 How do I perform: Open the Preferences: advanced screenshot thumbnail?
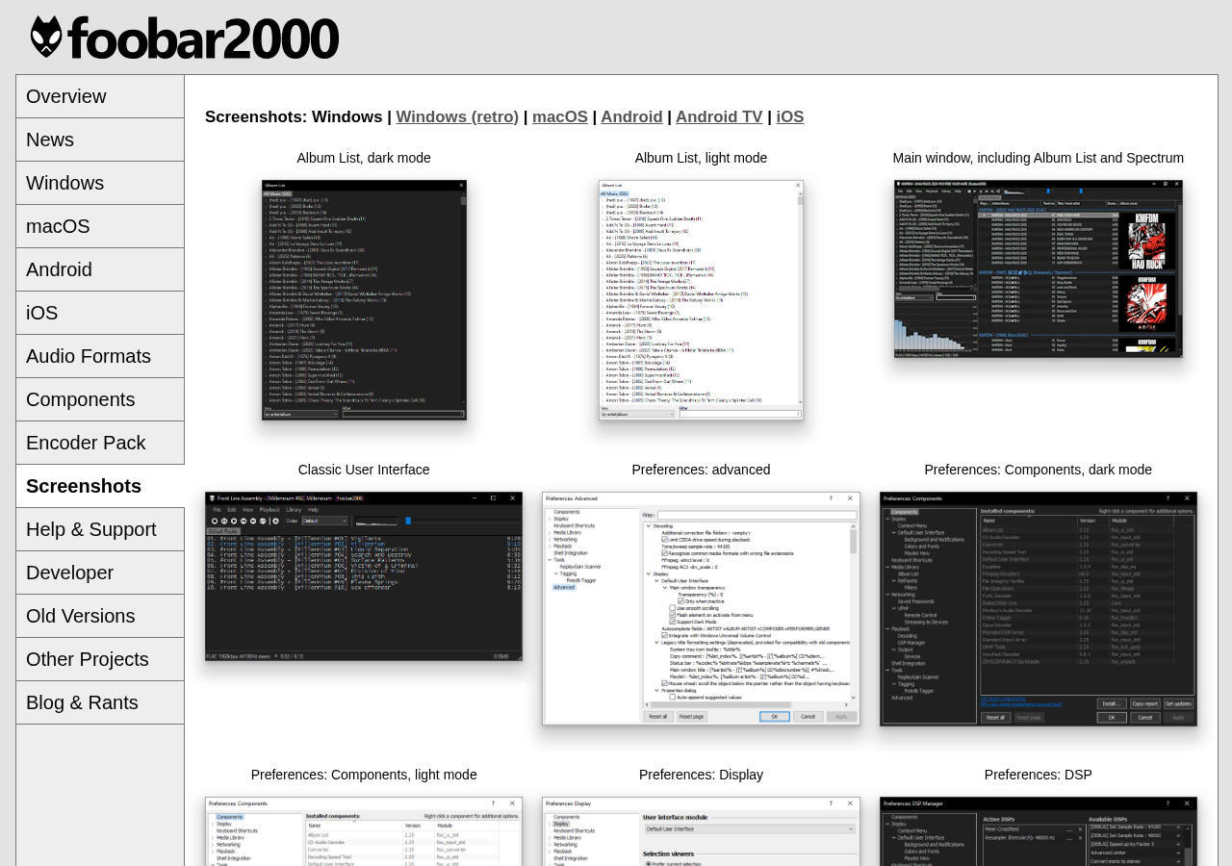click(x=701, y=608)
